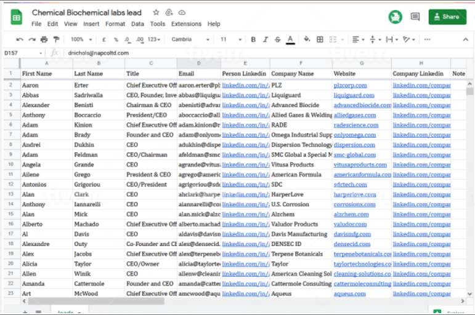This screenshot has height=315, width=475.
Task: Click the Redo icon
Action: [x=32, y=39]
